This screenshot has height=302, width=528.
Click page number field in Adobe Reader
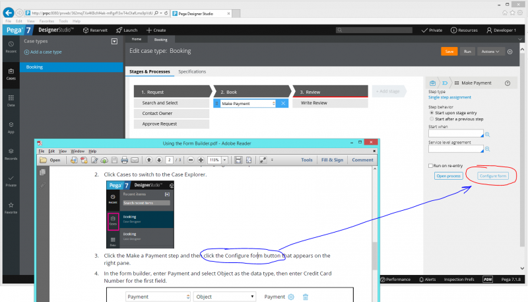170,160
